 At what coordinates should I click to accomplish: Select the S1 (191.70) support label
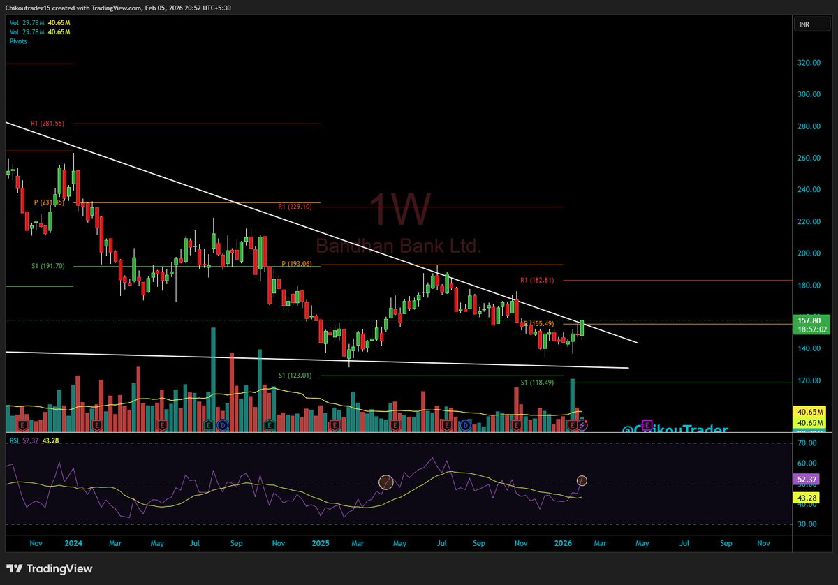47,266
